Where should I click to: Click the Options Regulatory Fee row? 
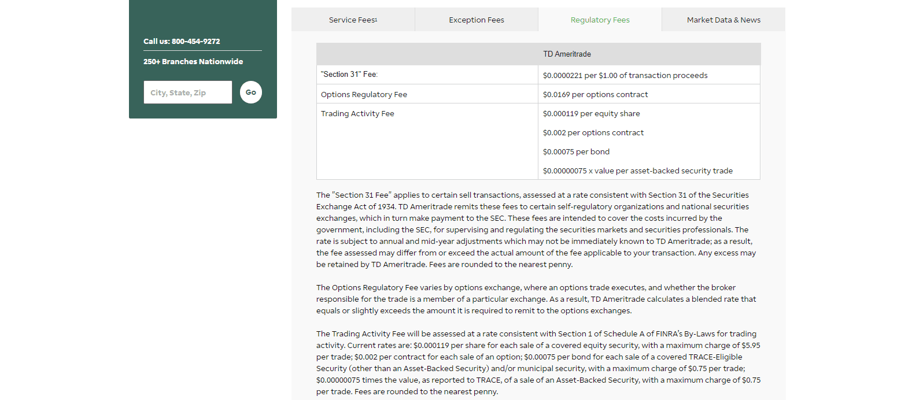[x=365, y=94]
